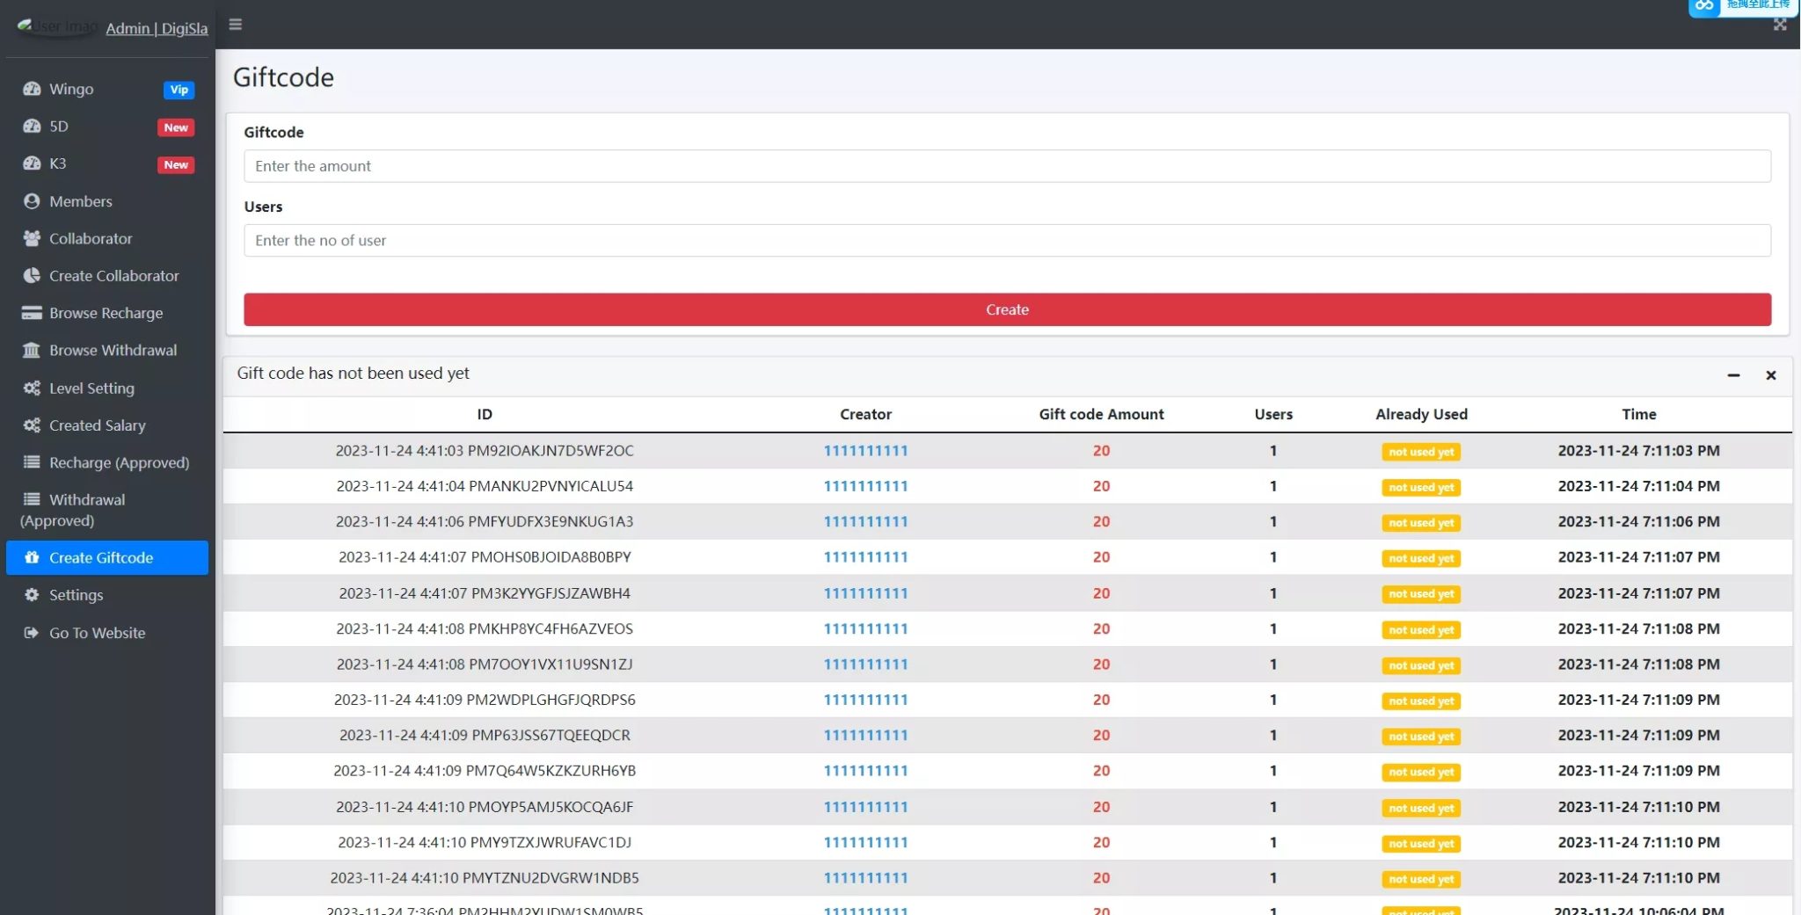Focus the Enter the no of user field
1801x915 pixels.
click(1007, 241)
